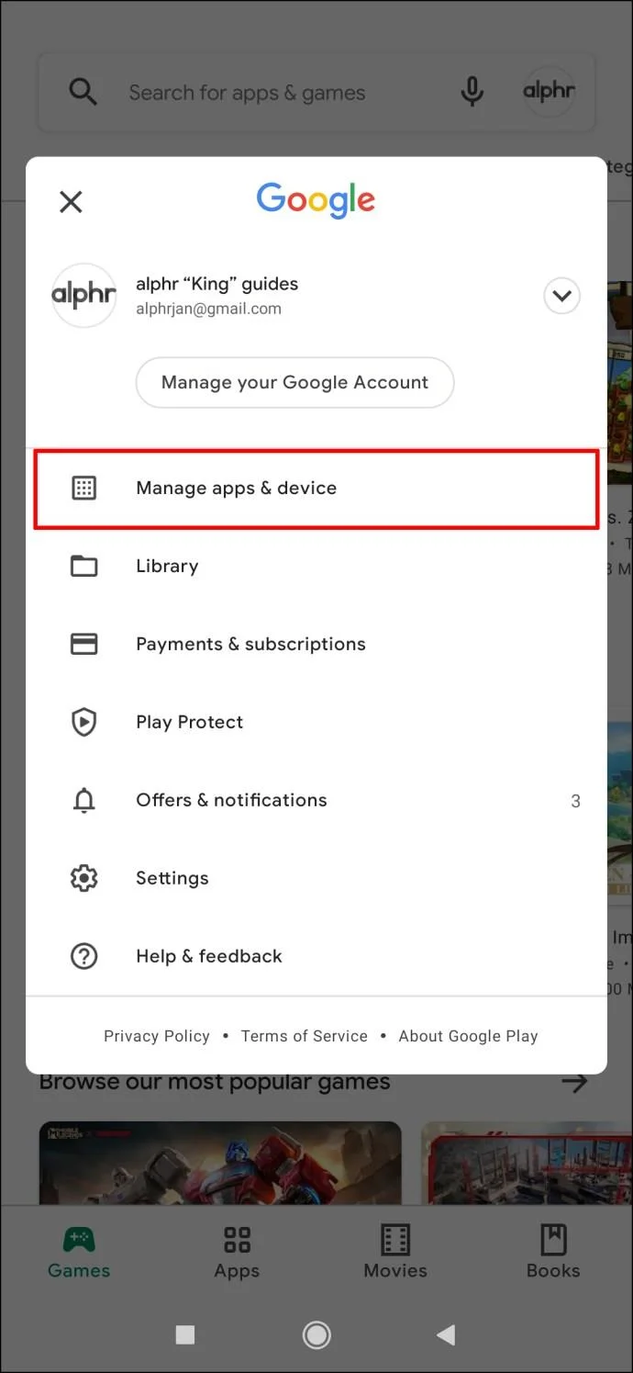Click the arrow beside most popular games
Screen dimensions: 633x1373
click(574, 1083)
